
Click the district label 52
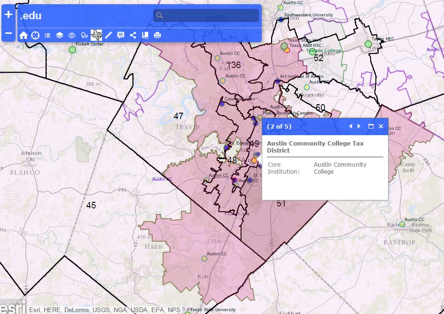click(x=319, y=58)
